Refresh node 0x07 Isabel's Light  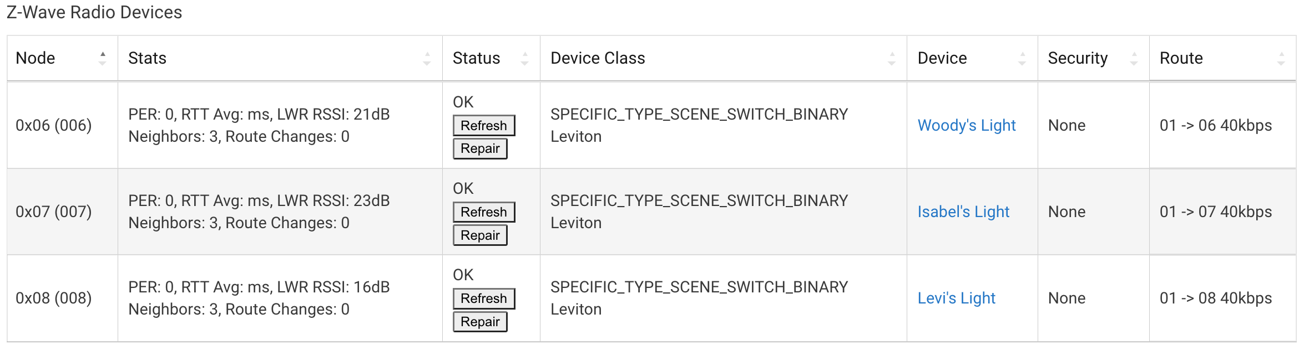484,212
